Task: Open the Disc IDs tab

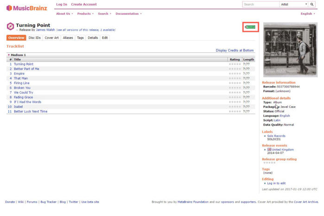Action: point(34,38)
